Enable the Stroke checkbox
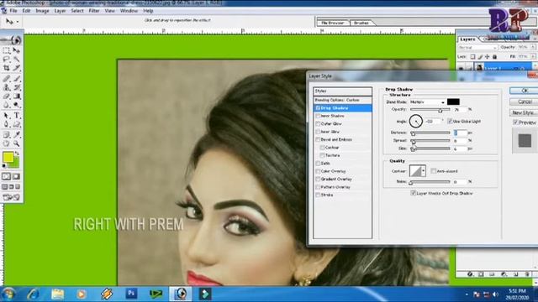Screen dimensions: 538x302 tap(318, 195)
